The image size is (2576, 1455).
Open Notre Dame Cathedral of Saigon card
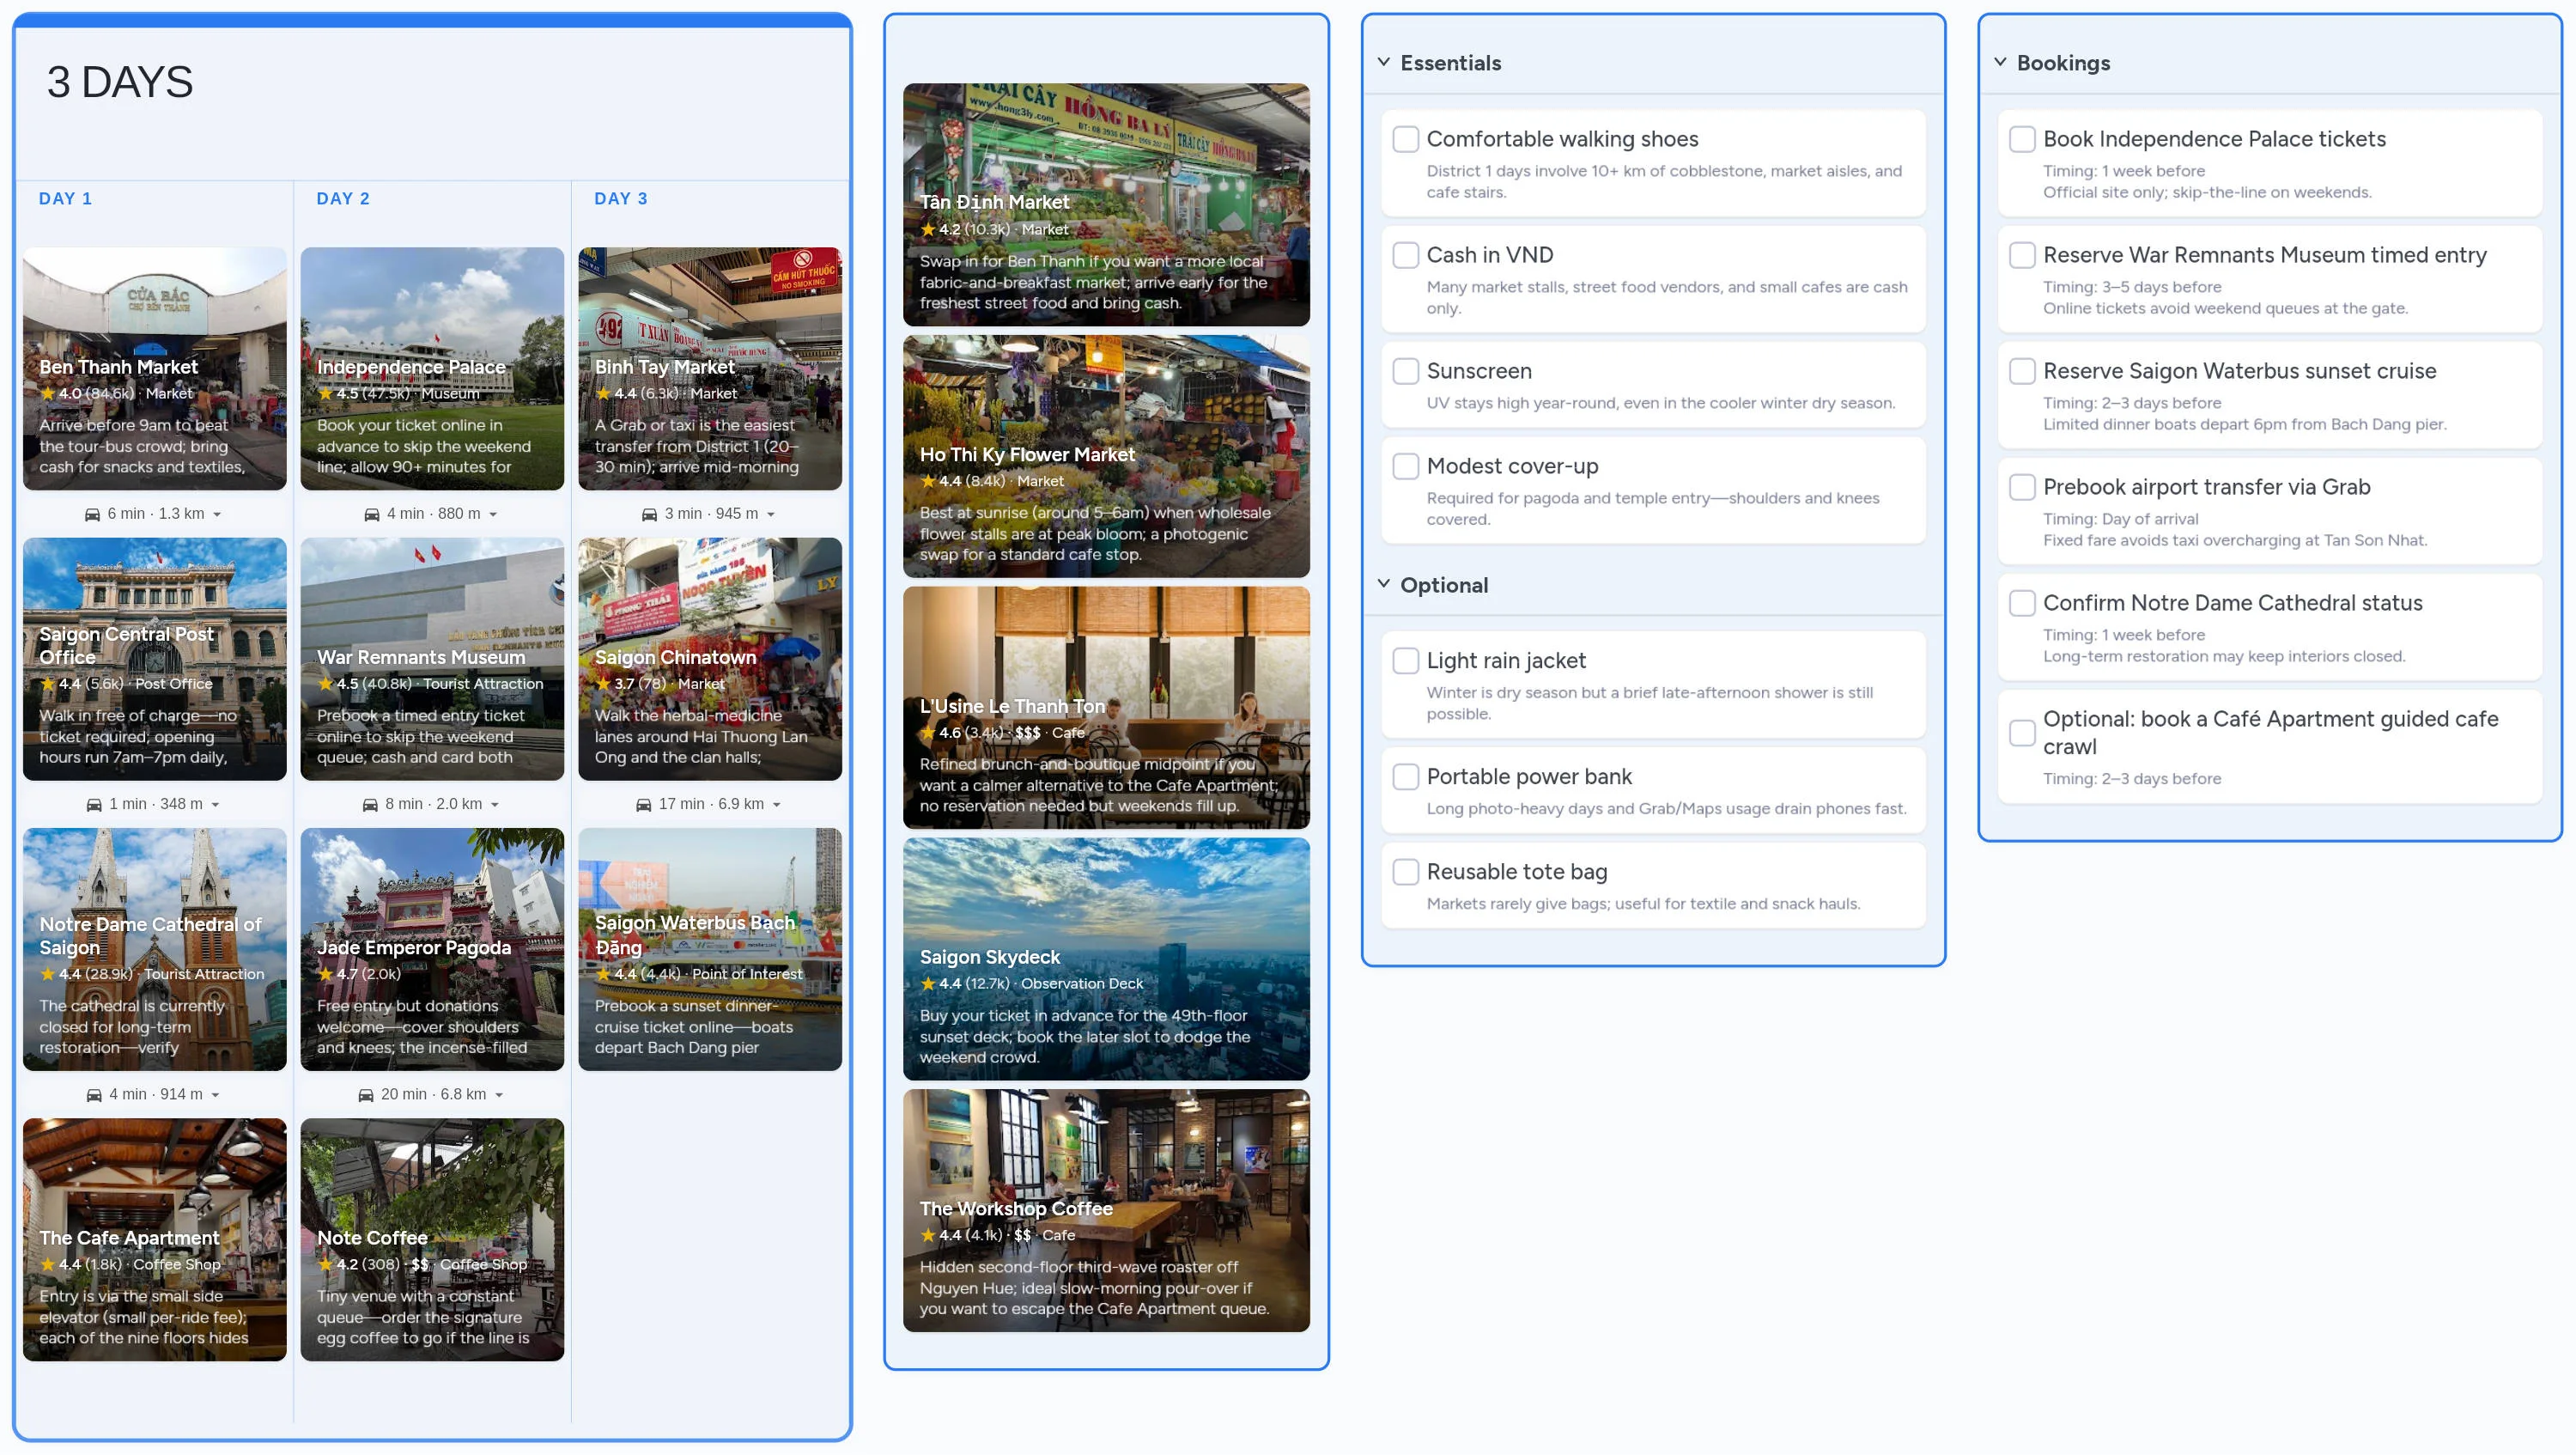tap(155, 950)
